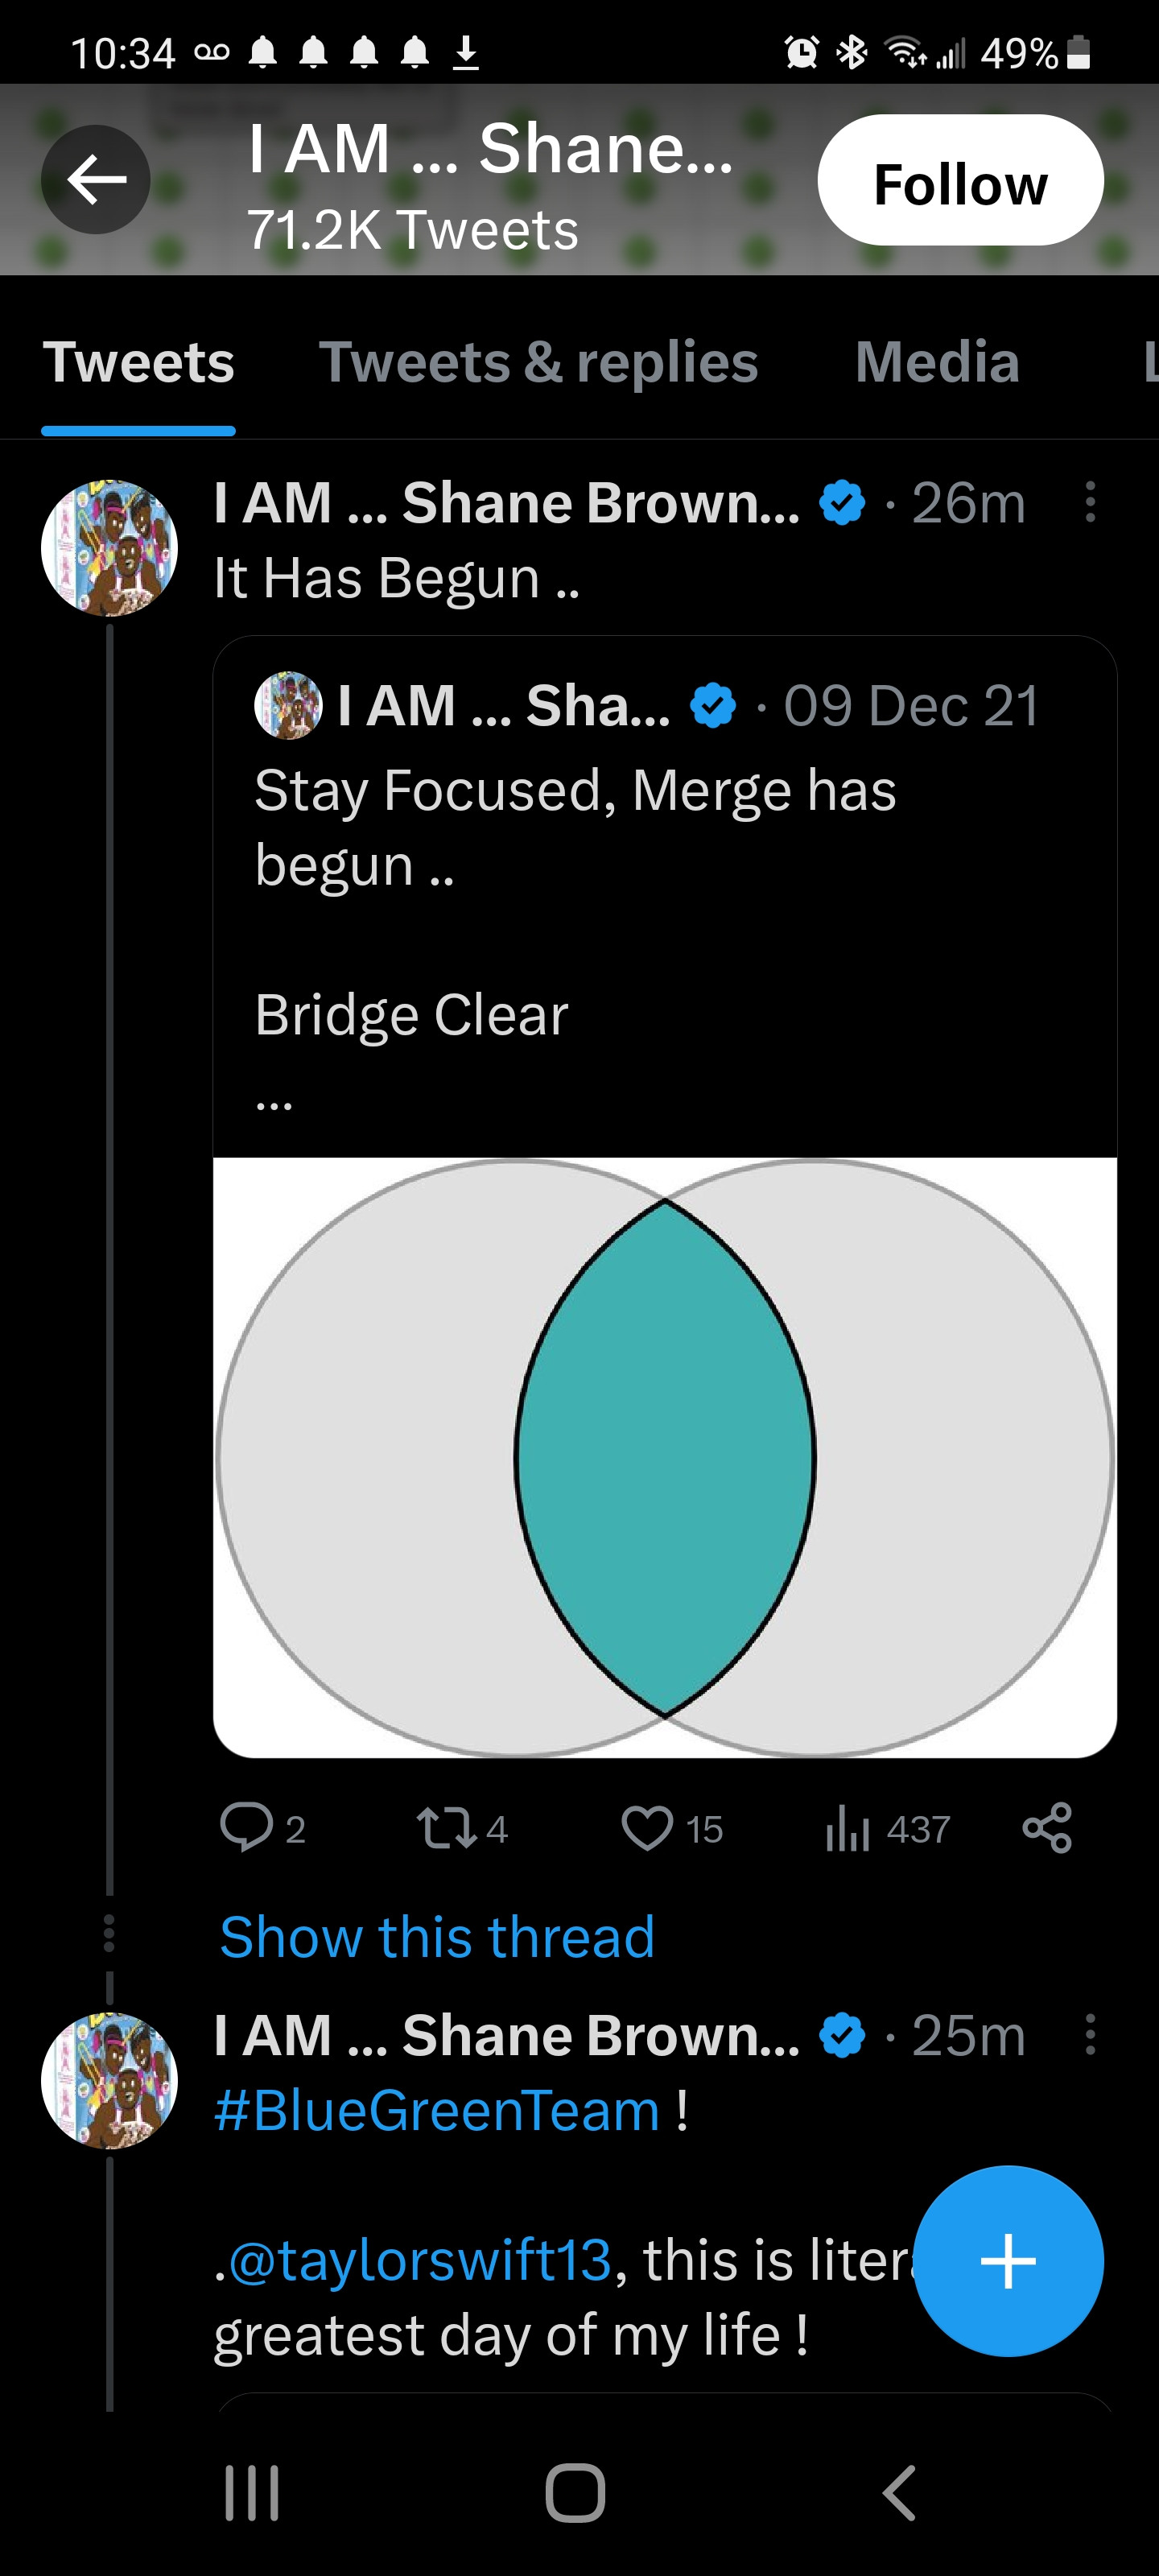
Task: Reply to the 'It Has Begun' tweet
Action: tap(247, 1828)
